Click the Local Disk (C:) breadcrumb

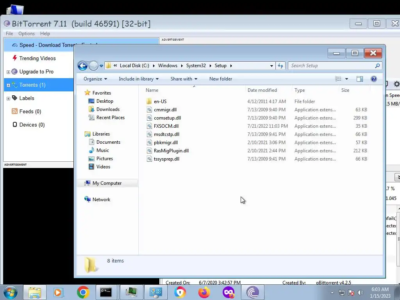134,66
